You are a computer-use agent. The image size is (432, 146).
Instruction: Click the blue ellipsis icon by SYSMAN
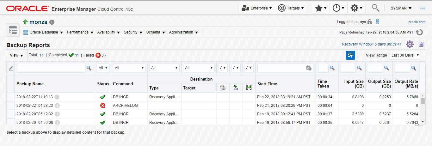422,8
